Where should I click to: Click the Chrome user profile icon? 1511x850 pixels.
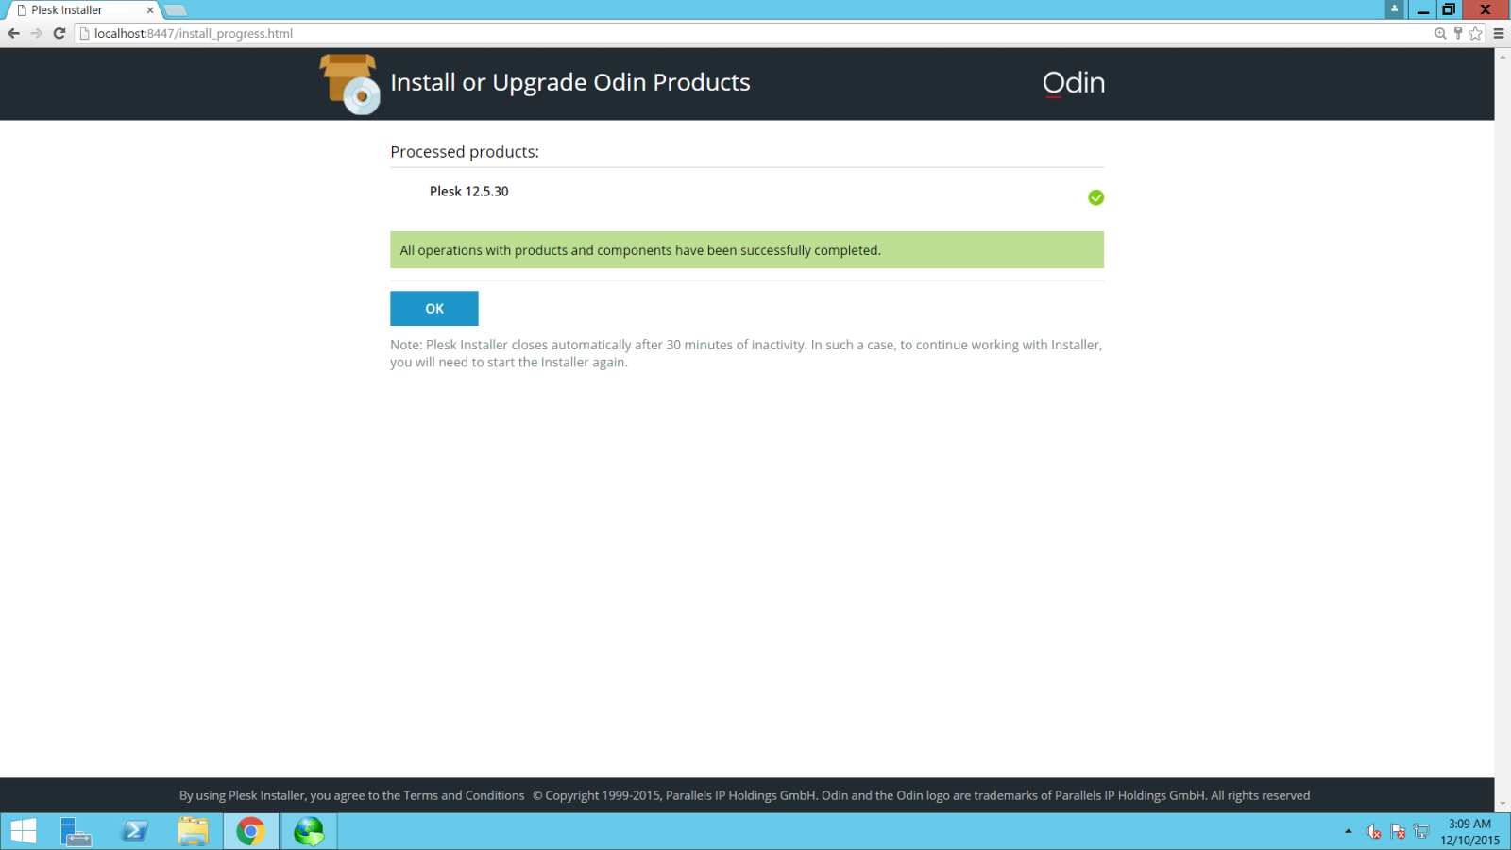pyautogui.click(x=1394, y=8)
